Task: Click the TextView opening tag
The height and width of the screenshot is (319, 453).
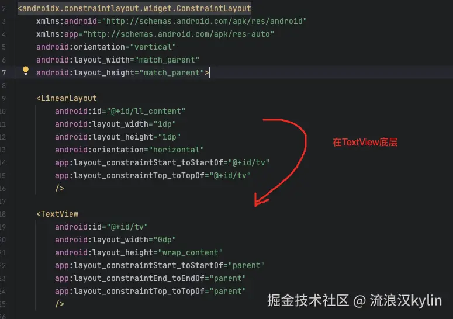Action: [x=57, y=214]
